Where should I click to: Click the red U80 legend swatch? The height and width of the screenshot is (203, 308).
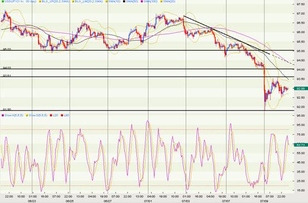pyautogui.click(x=62, y=115)
